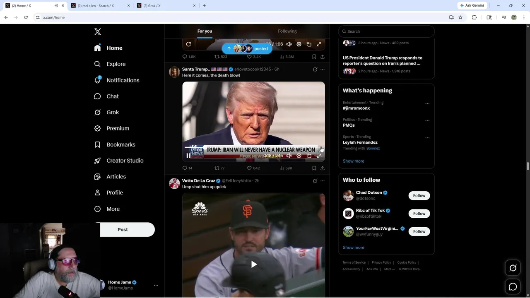Like Santa Trump post with 642 likes
The height and width of the screenshot is (298, 530).
(x=253, y=168)
